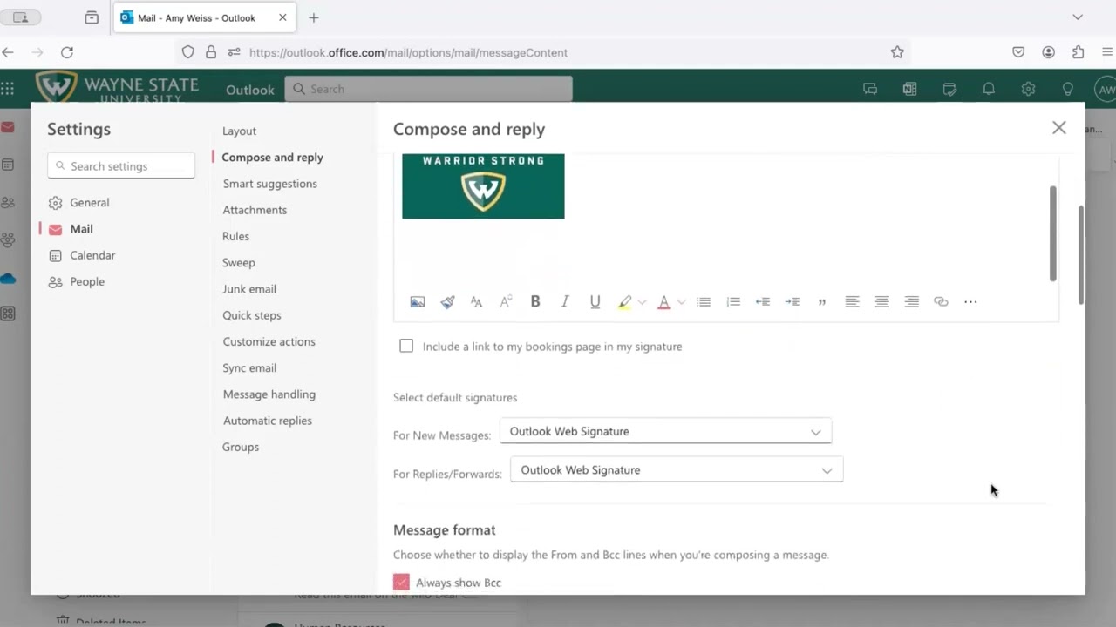Open For New Messages signature dropdown
Viewport: 1116px width, 627px height.
[665, 431]
